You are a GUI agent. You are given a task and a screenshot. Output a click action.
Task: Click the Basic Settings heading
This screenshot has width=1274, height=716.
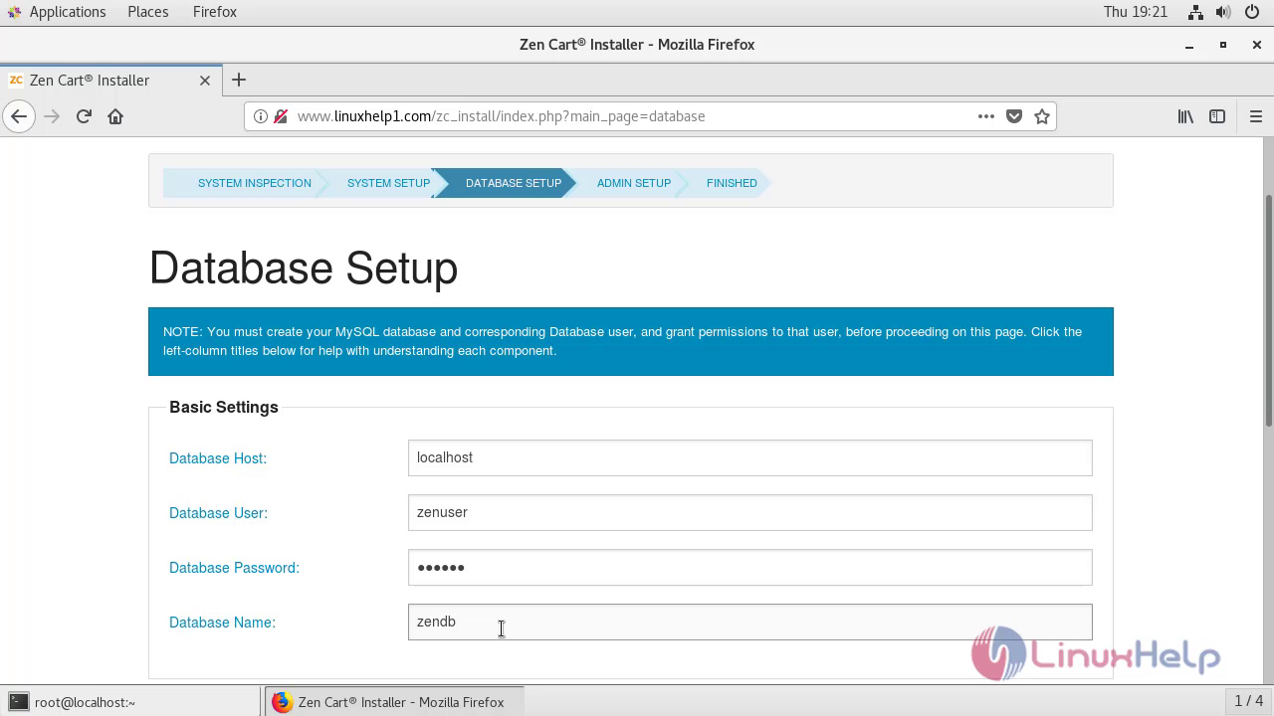(224, 407)
